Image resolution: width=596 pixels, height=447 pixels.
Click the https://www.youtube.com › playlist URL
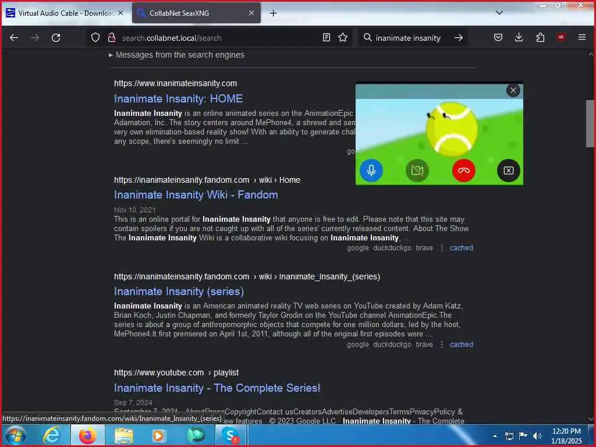click(176, 372)
